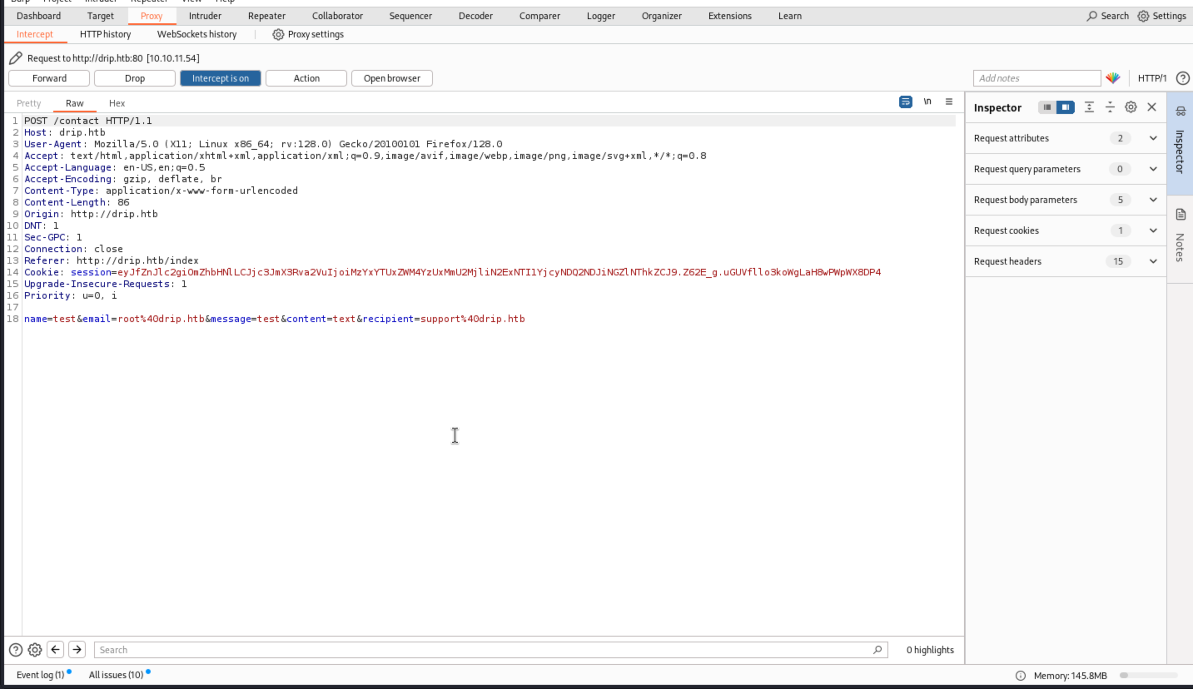The width and height of the screenshot is (1193, 689).
Task: Open the HTTP history tab
Action: coord(105,35)
